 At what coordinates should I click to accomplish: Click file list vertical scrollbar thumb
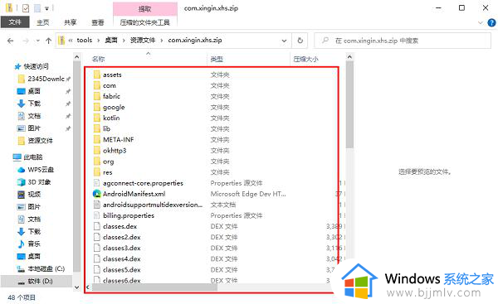point(349,104)
